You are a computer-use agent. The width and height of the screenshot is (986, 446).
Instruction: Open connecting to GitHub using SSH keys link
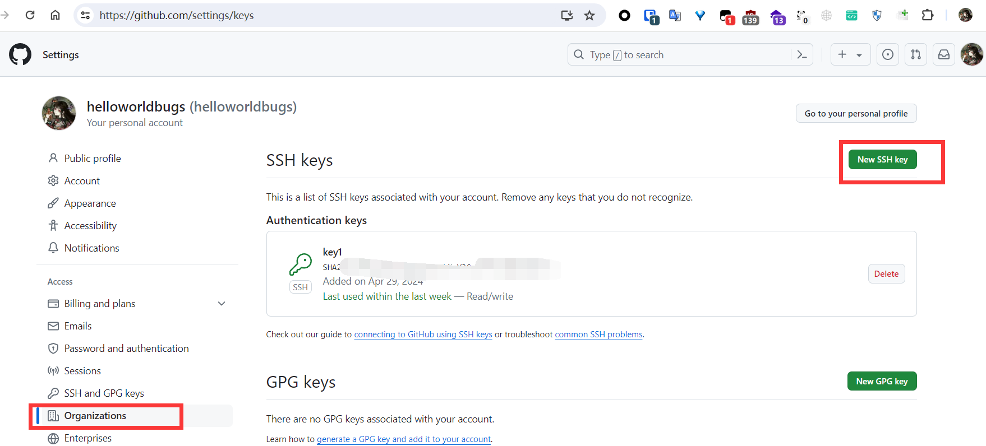coord(423,334)
